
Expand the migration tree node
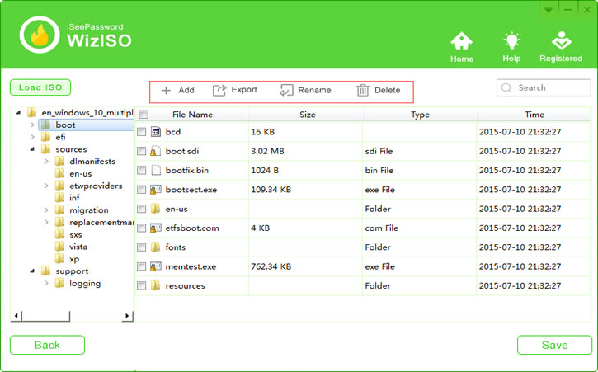[46, 210]
